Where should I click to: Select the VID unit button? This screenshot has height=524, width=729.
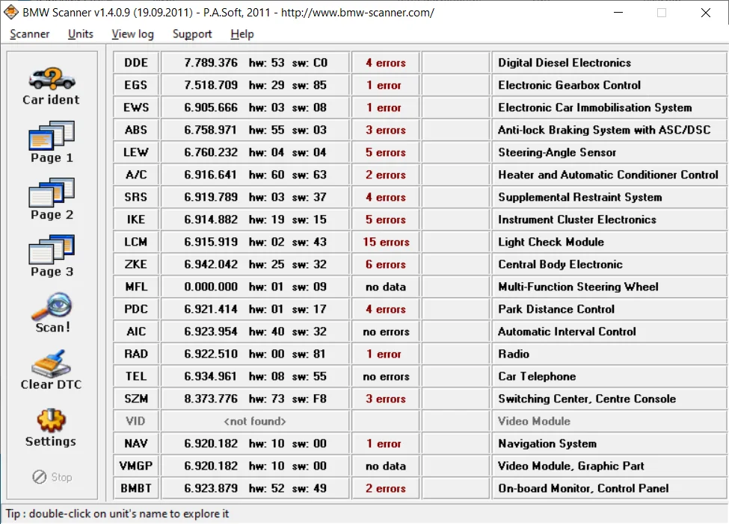pos(136,421)
